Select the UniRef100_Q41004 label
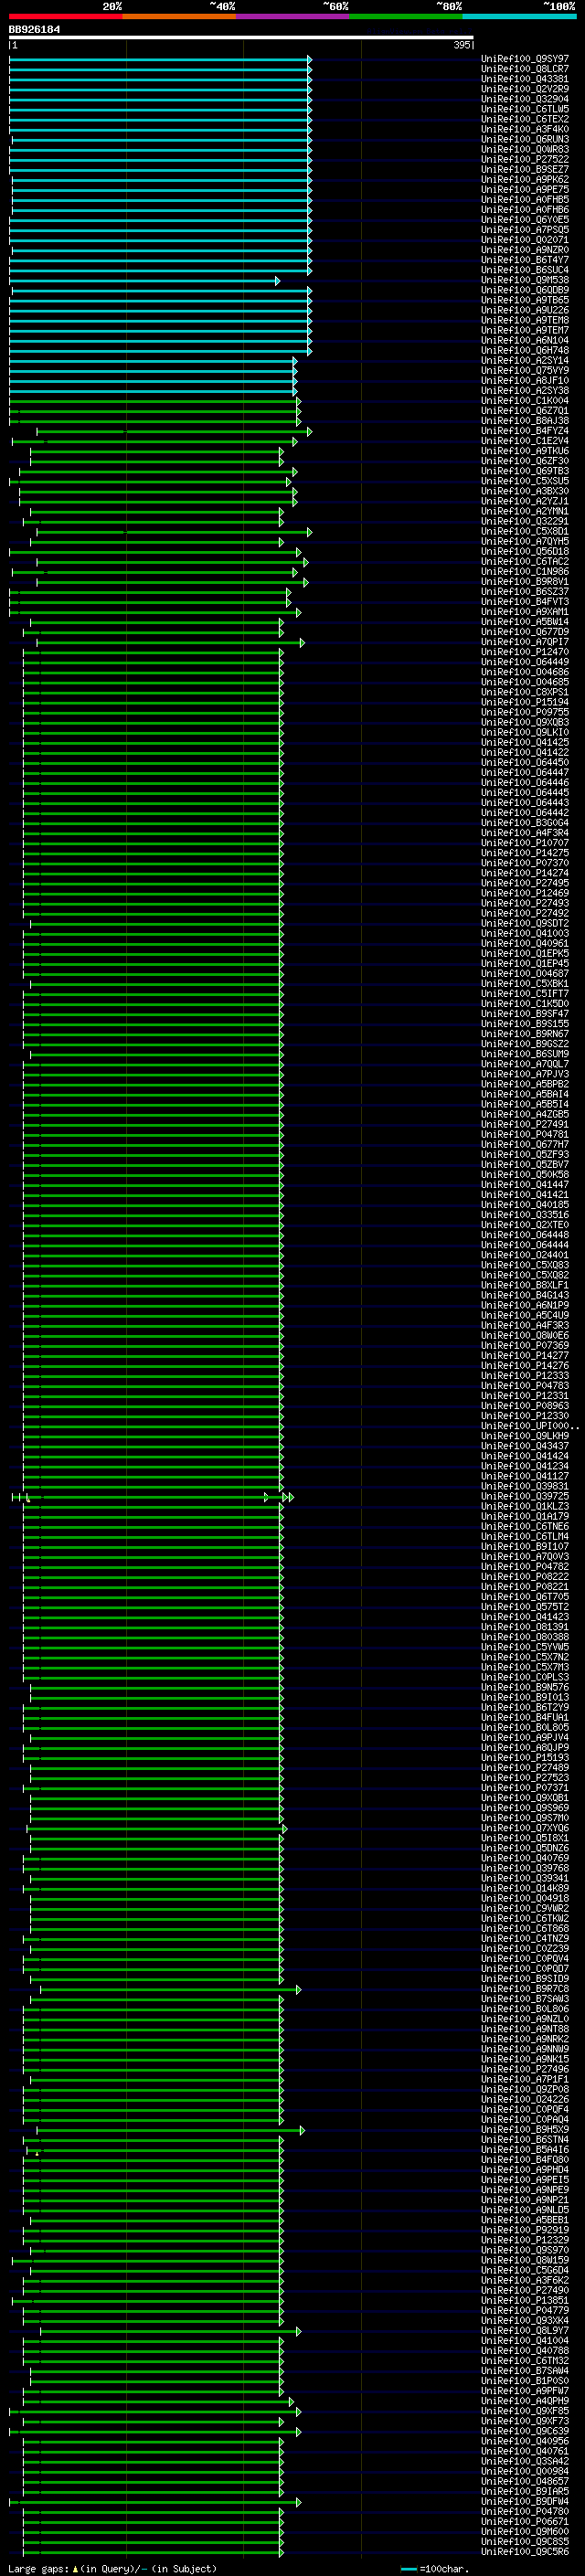This screenshot has width=585, height=2576. coord(525,2340)
